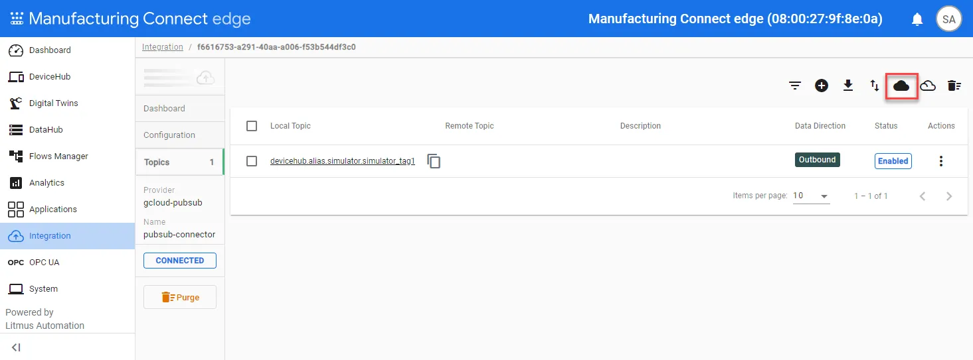This screenshot has width=973, height=360.
Task: Click the filled cloud enable-all icon
Action: 901,86
